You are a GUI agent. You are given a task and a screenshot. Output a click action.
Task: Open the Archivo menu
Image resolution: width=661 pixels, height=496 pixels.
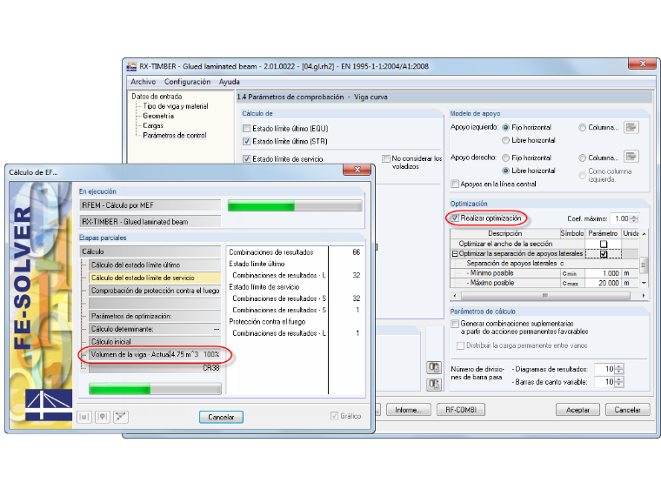(x=143, y=82)
